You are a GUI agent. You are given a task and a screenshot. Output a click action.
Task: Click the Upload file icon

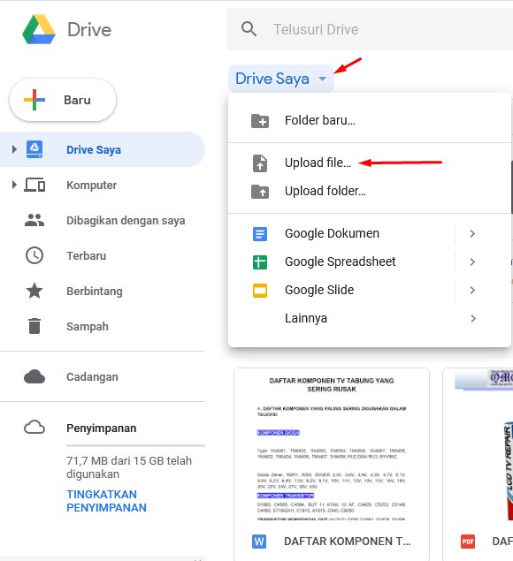(x=260, y=163)
